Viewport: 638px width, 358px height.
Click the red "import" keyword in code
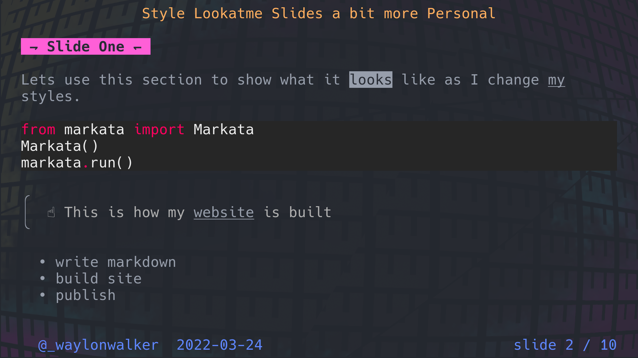159,130
